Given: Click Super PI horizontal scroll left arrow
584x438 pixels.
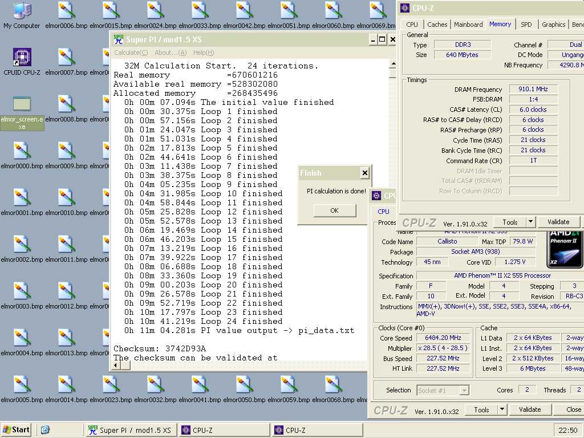Looking at the screenshot, I should 116,366.
